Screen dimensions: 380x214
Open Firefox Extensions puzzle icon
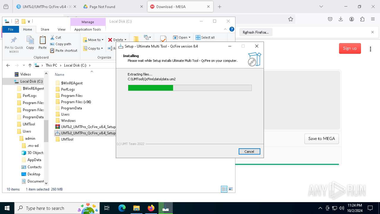coord(362,19)
